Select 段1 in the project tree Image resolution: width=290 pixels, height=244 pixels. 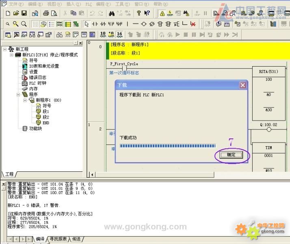pyautogui.click(x=45, y=111)
